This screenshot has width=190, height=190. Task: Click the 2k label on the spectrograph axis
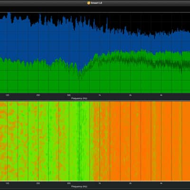pos(130,183)
